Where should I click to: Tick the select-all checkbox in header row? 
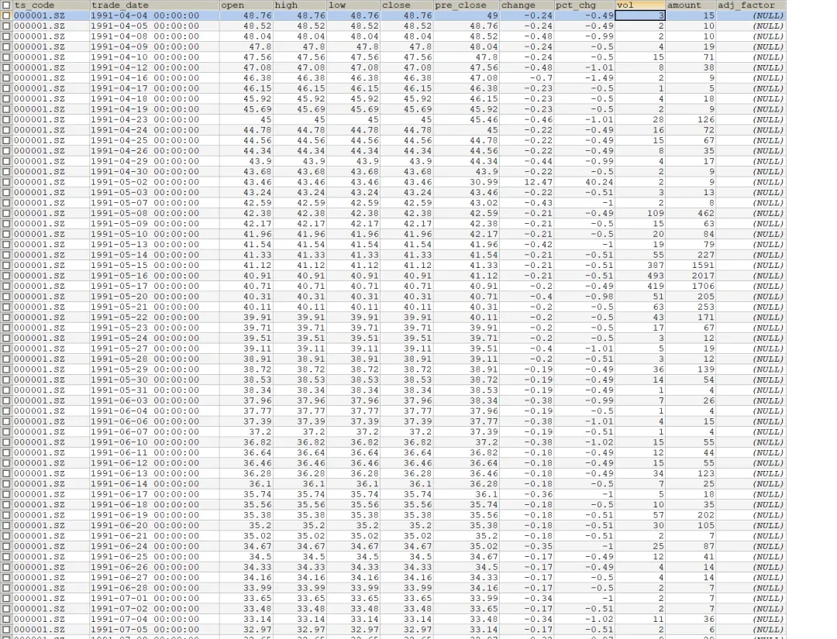point(7,5)
